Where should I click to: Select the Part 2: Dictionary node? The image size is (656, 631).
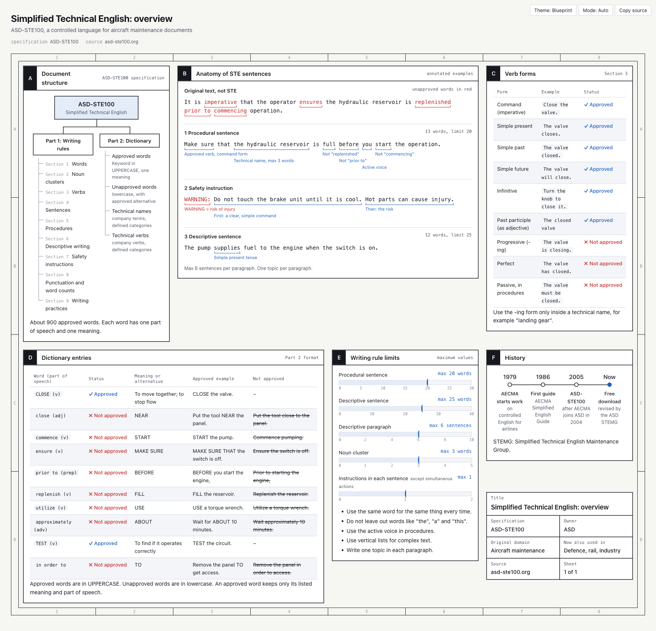130,141
